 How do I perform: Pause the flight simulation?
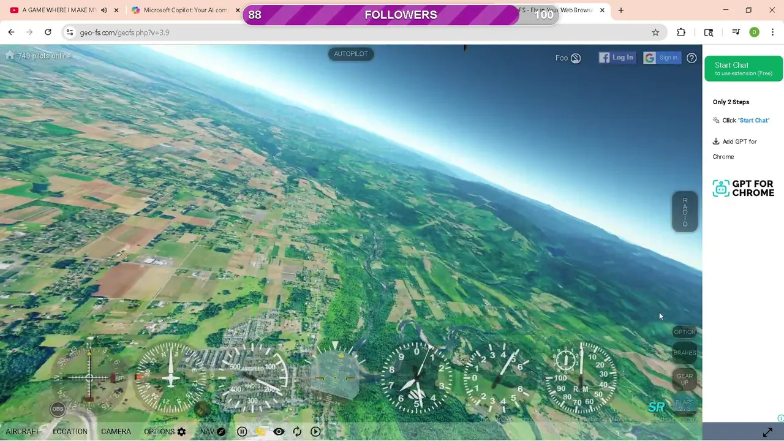(242, 432)
